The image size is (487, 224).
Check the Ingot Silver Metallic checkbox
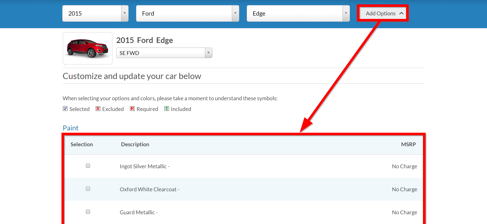click(88, 165)
